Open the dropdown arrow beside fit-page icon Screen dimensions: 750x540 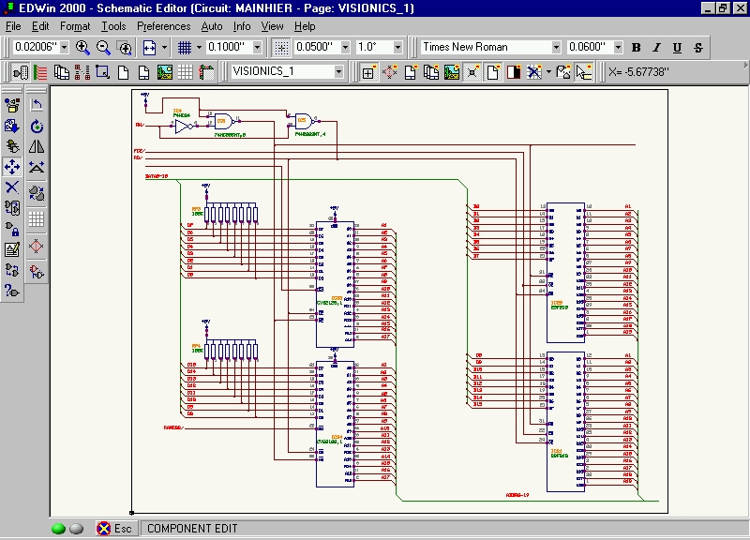165,48
